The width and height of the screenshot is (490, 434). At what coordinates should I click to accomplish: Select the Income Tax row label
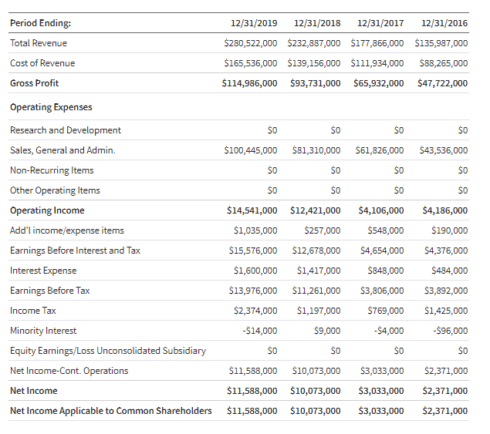click(33, 311)
